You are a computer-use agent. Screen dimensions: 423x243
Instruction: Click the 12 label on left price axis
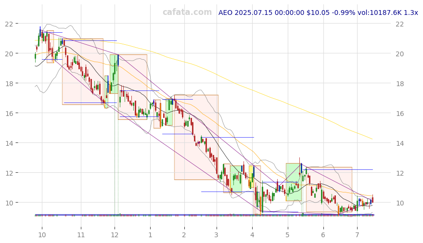coord(9,173)
